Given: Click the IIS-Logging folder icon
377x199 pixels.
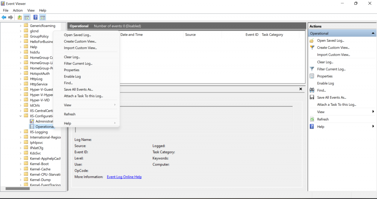Looking at the screenshot, I should click(x=26, y=132).
